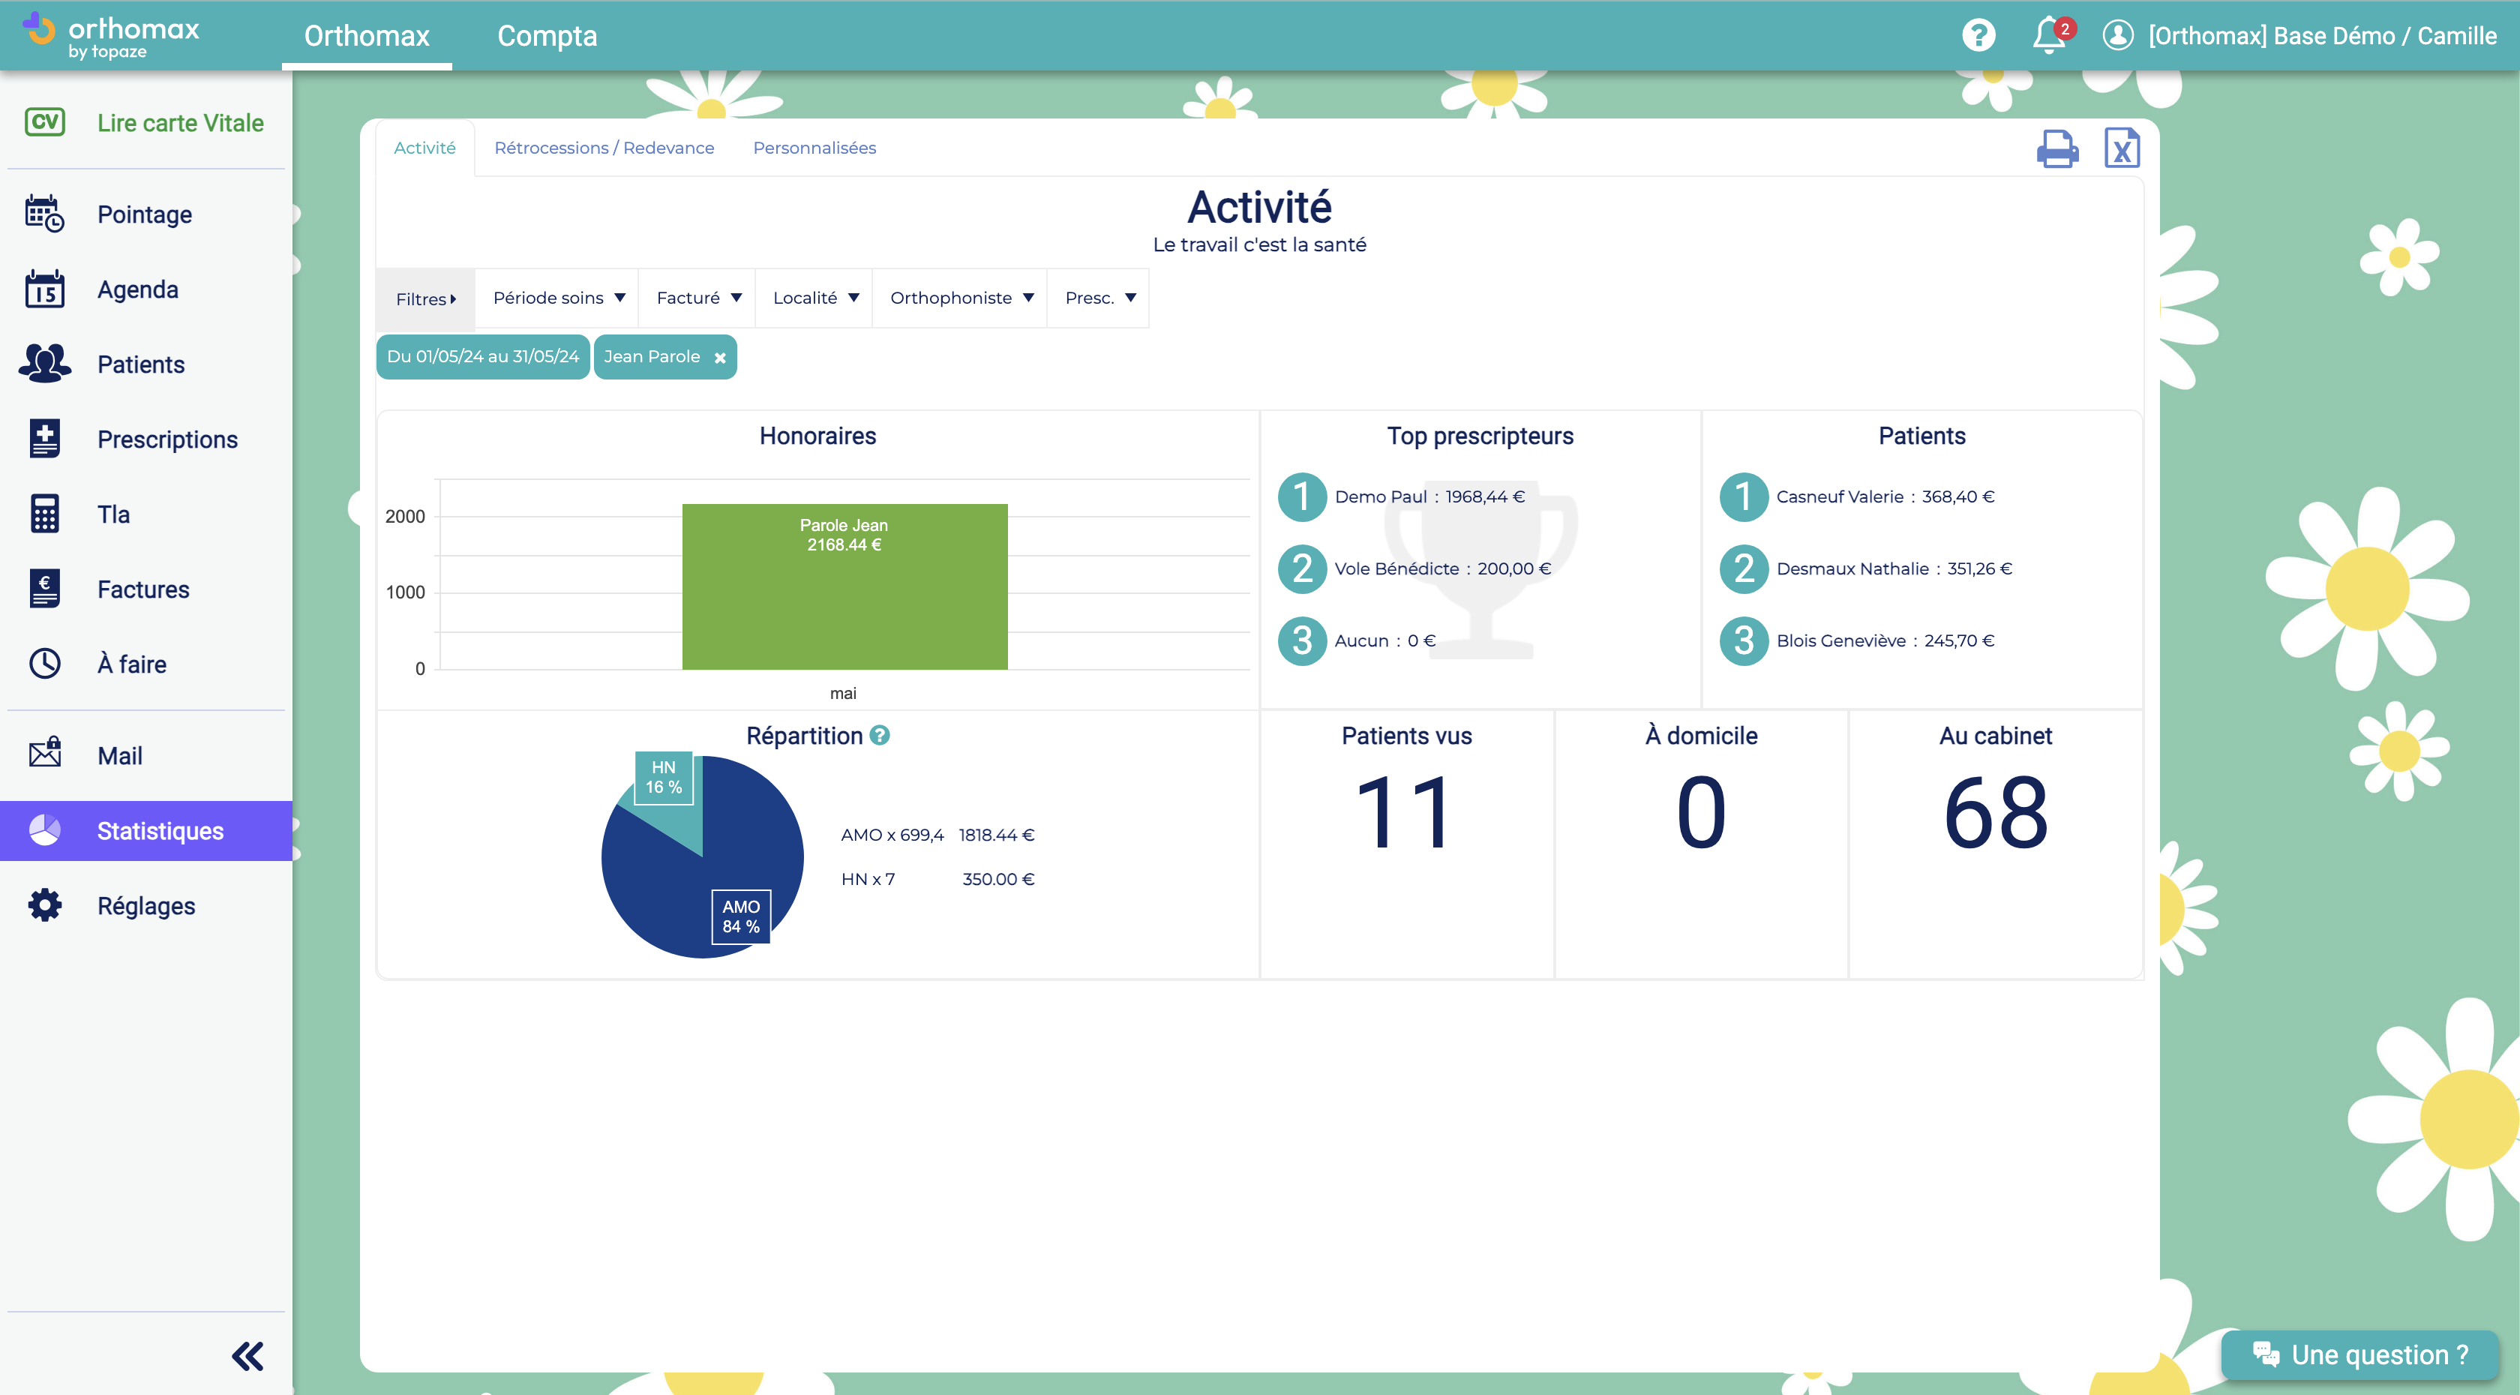The height and width of the screenshot is (1395, 2520).
Task: Switch to the Orthomax top tab
Action: coord(367,36)
